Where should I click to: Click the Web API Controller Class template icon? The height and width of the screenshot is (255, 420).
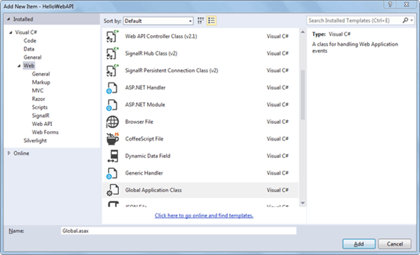coord(112,36)
